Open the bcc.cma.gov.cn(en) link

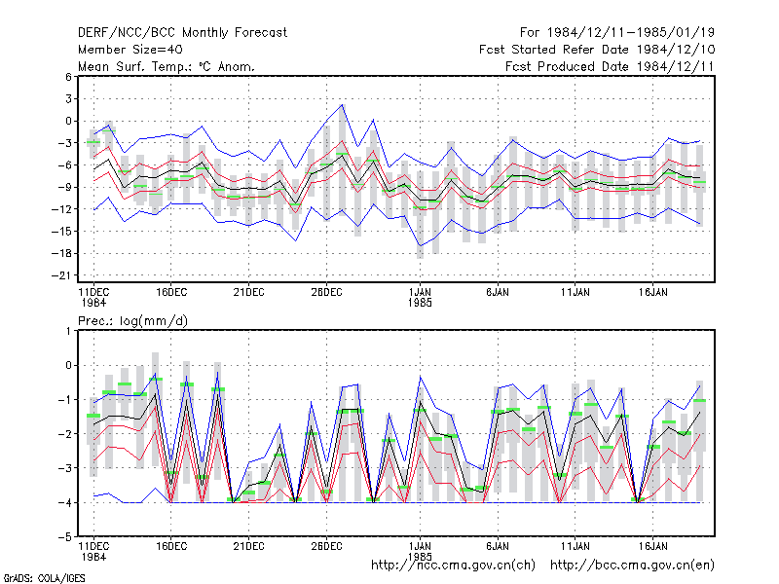[x=632, y=566]
